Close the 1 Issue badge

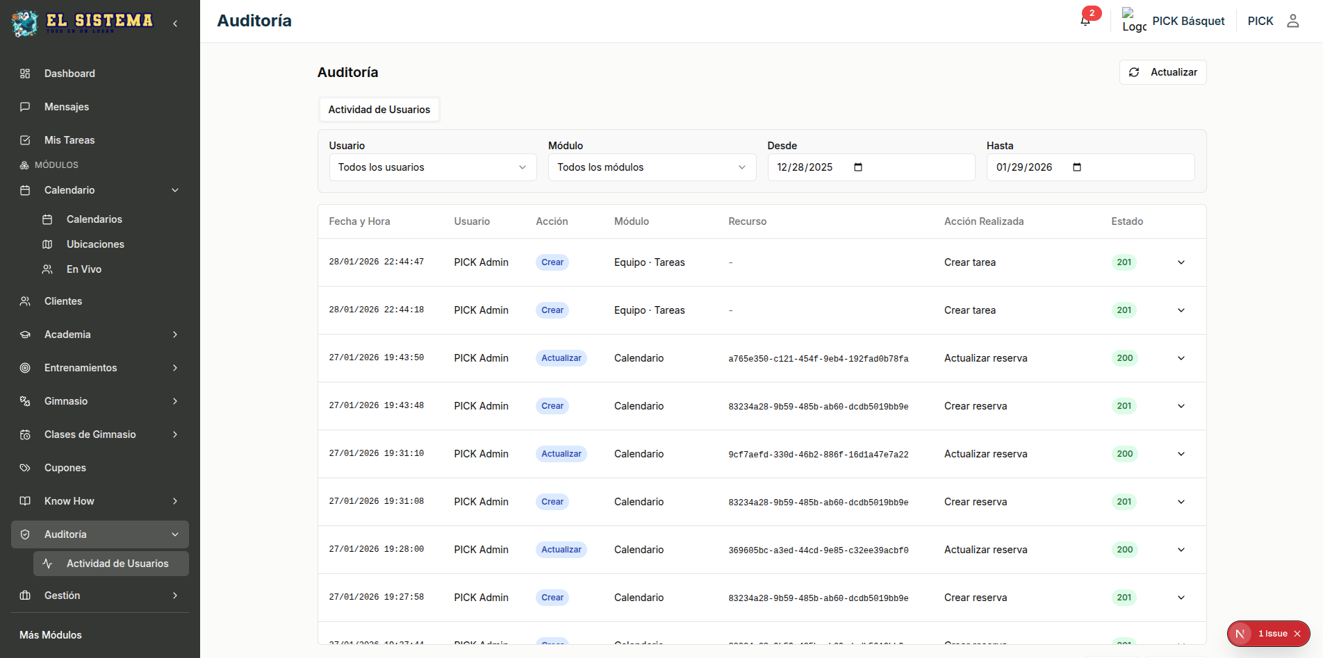point(1297,634)
